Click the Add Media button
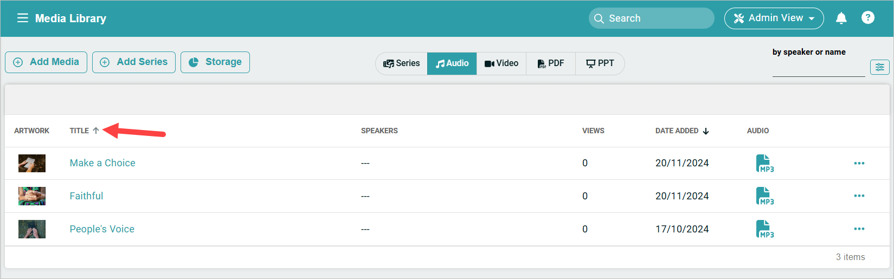 pos(46,62)
